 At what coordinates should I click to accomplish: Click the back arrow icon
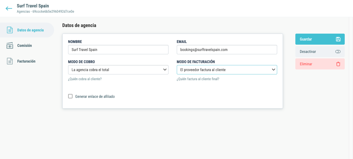(9, 9)
